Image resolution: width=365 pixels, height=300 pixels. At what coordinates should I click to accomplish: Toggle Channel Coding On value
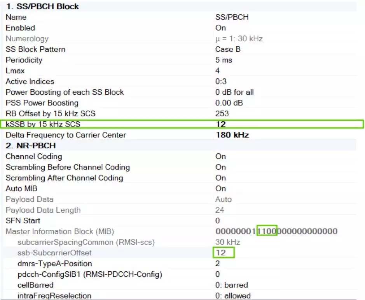[220, 156]
